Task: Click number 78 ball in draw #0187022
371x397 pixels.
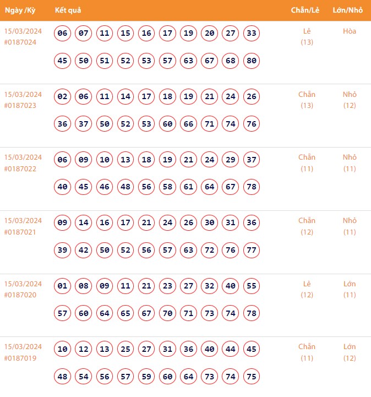Action: tap(252, 187)
